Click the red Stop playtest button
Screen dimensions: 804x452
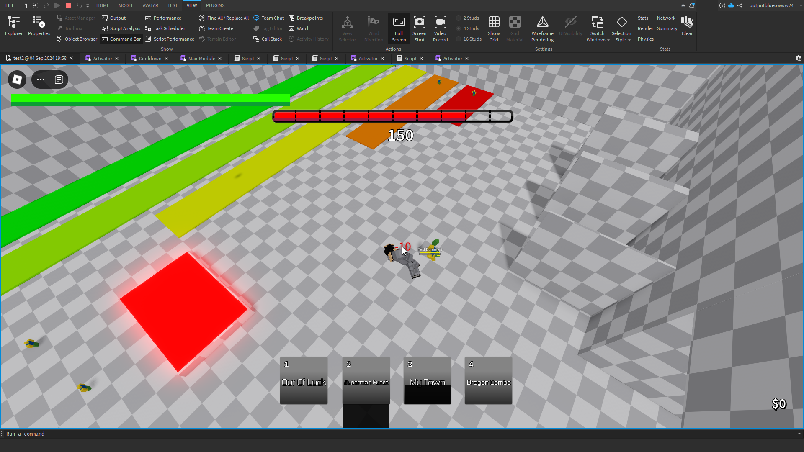(x=68, y=5)
